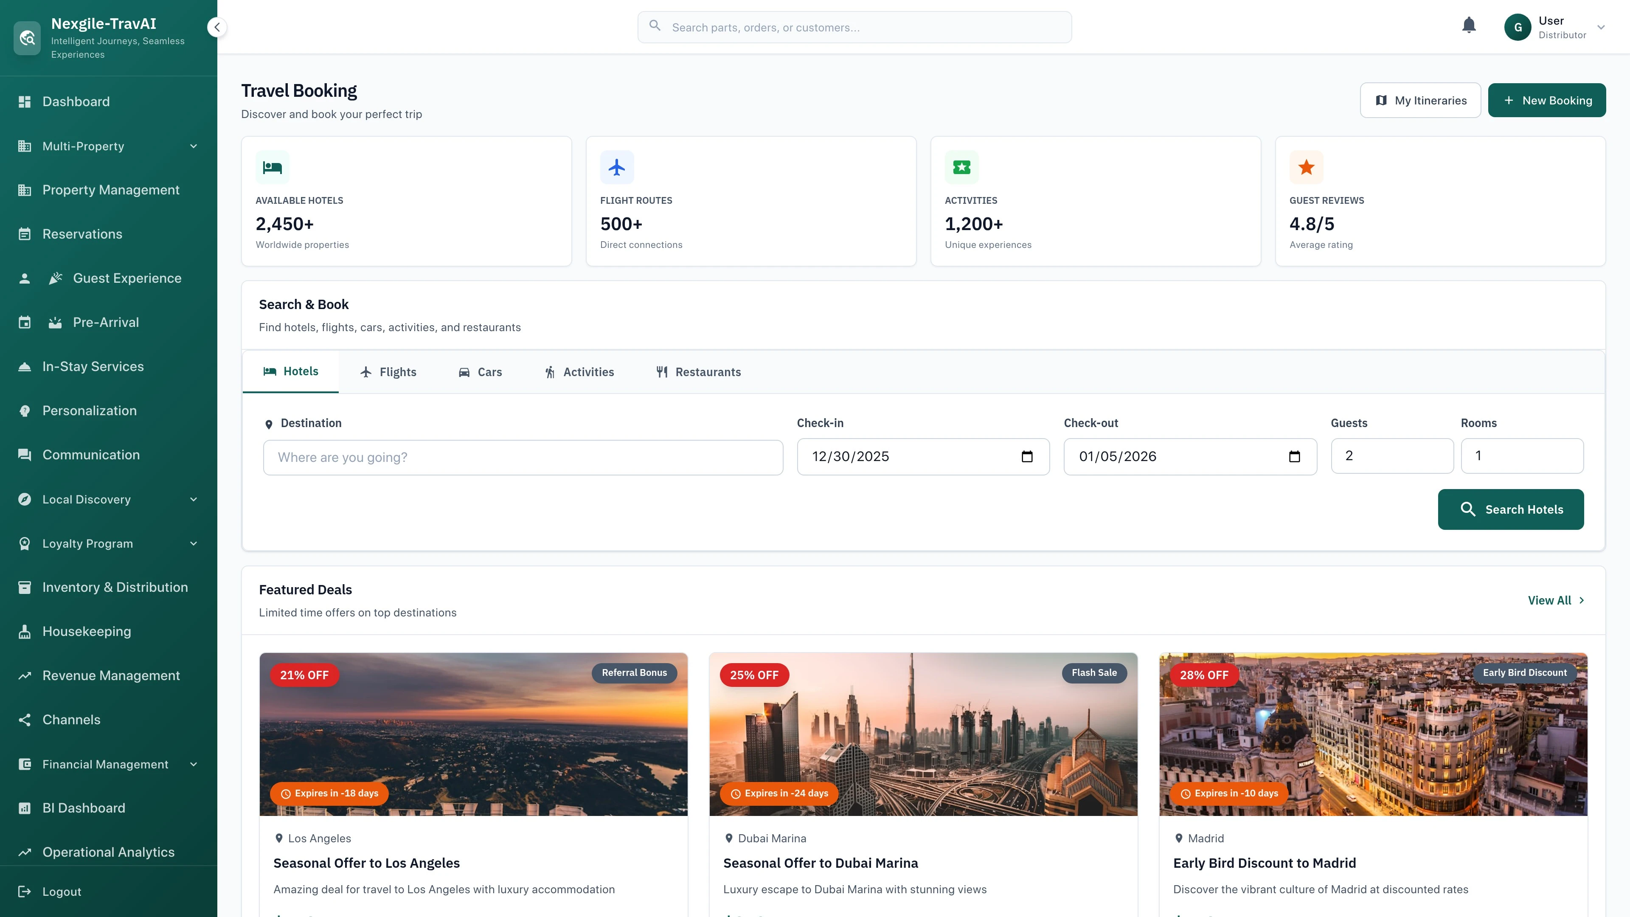Switch to the Restaurants tab
This screenshot has width=1630, height=917.
(x=699, y=372)
